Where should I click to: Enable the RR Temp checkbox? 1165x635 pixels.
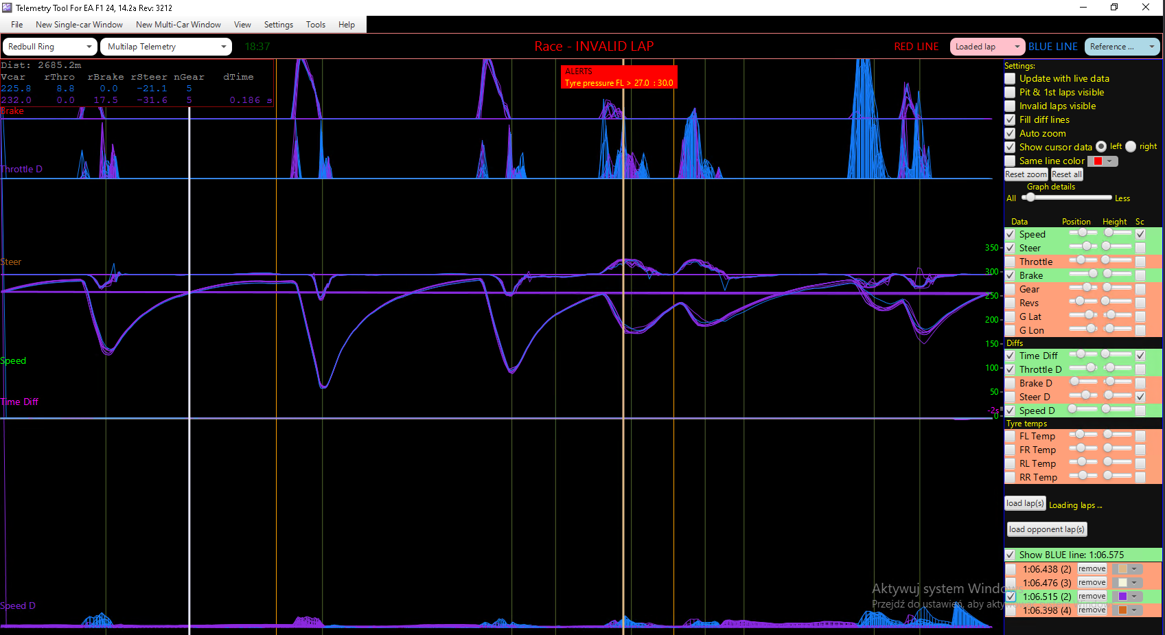point(1010,477)
